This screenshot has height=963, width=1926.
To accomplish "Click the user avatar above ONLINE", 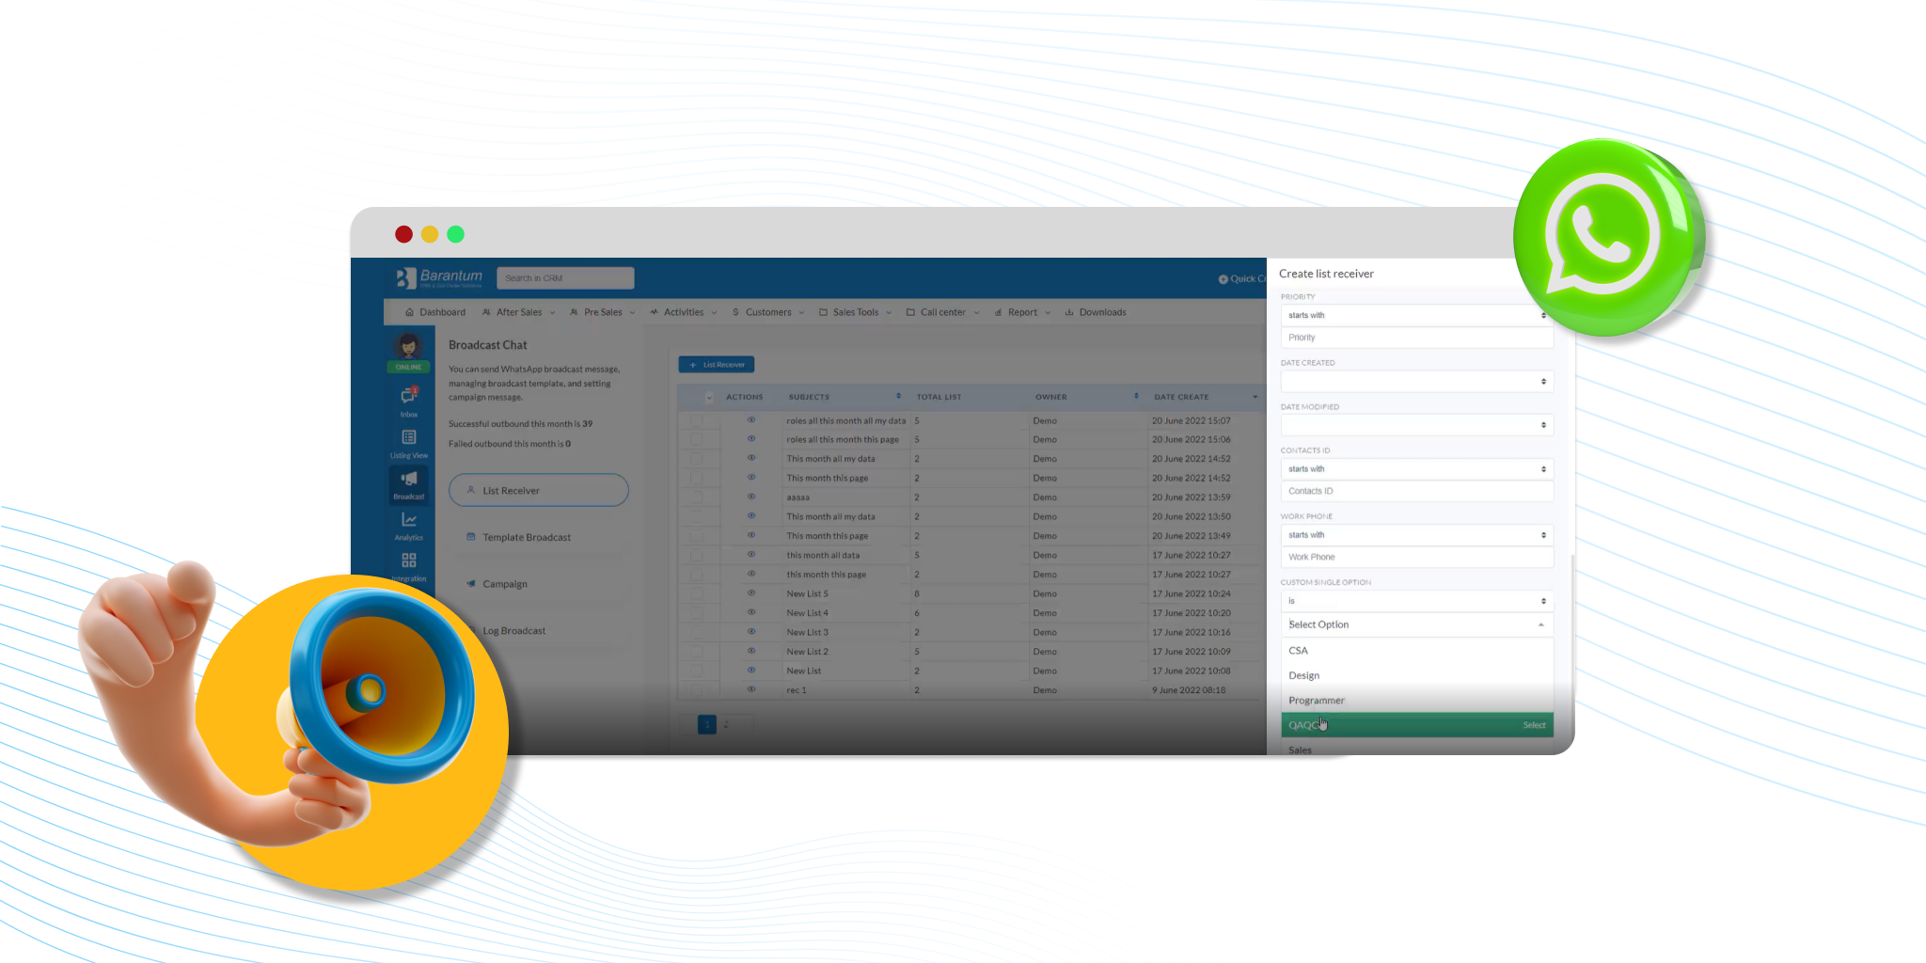I will point(408,345).
